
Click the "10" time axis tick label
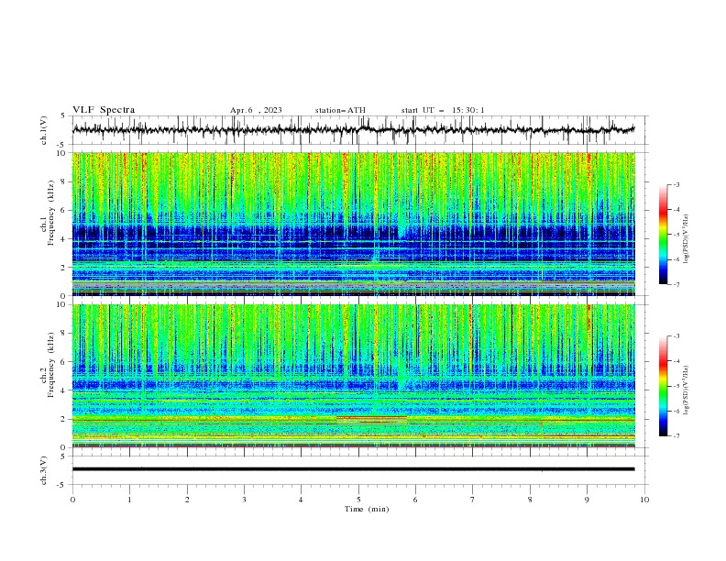[644, 500]
